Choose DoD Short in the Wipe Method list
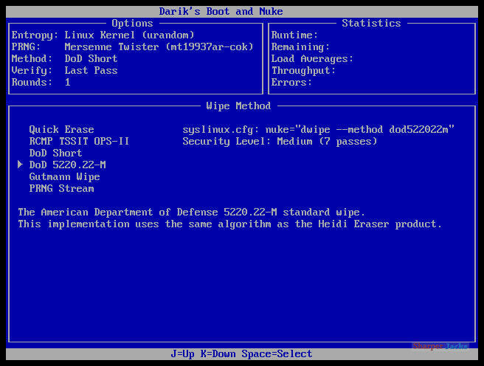Viewport: 484px width, 366px height. [55, 153]
